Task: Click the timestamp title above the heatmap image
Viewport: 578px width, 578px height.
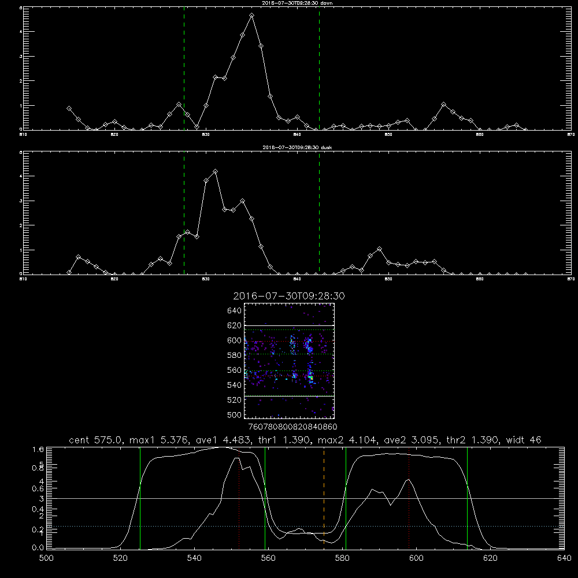Action: click(289, 296)
